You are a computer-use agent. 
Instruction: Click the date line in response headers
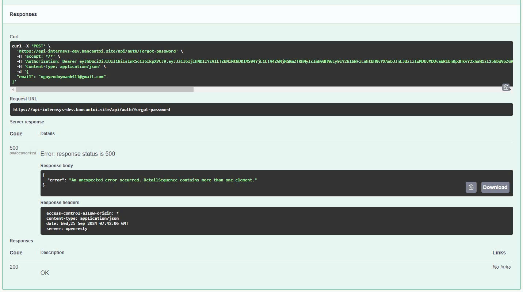pos(87,223)
